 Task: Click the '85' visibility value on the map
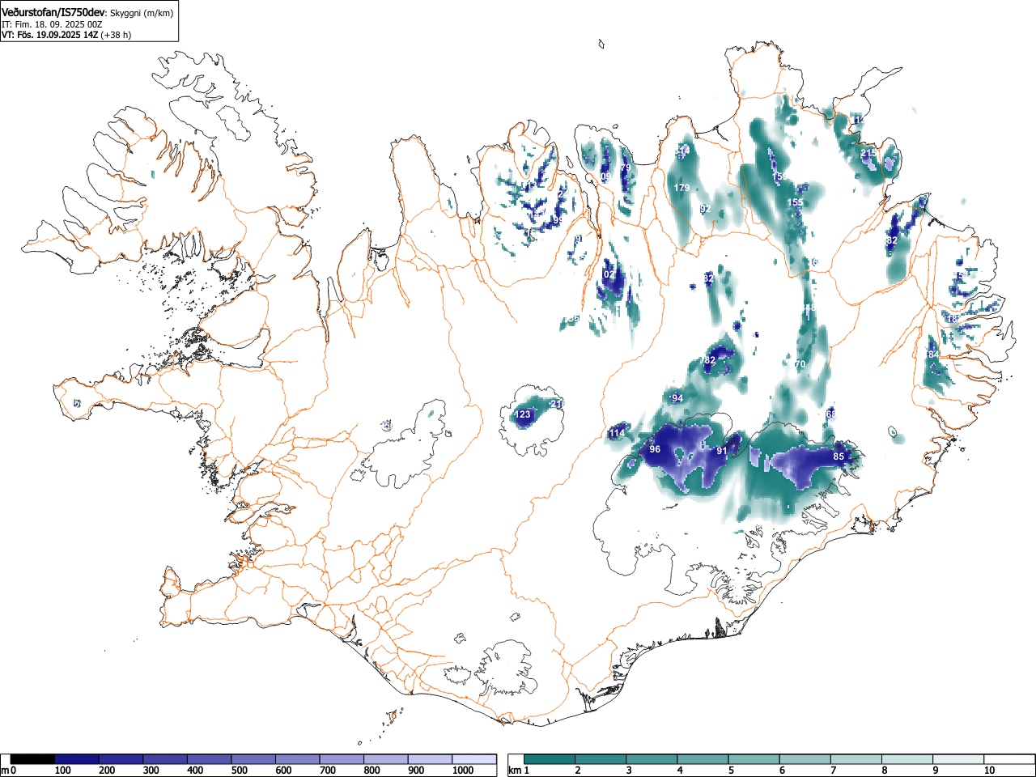[x=839, y=456]
